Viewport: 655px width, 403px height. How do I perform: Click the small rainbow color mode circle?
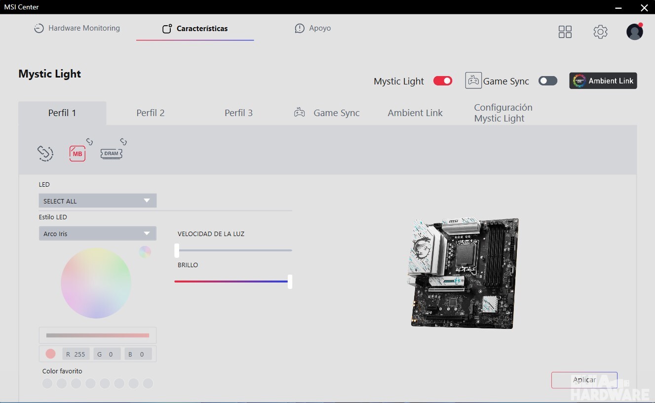[x=145, y=252]
